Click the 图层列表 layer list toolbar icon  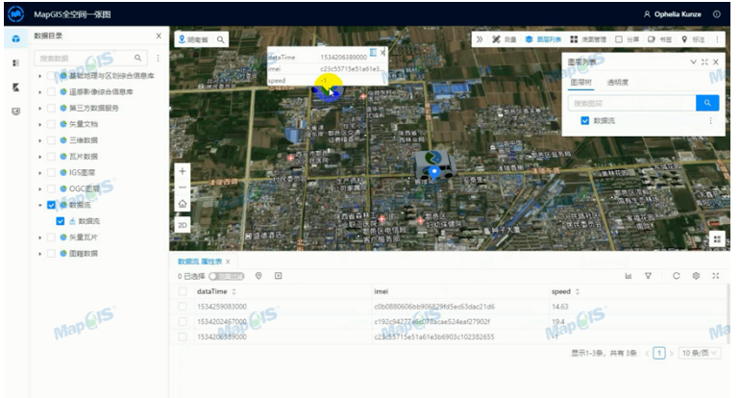click(x=543, y=39)
